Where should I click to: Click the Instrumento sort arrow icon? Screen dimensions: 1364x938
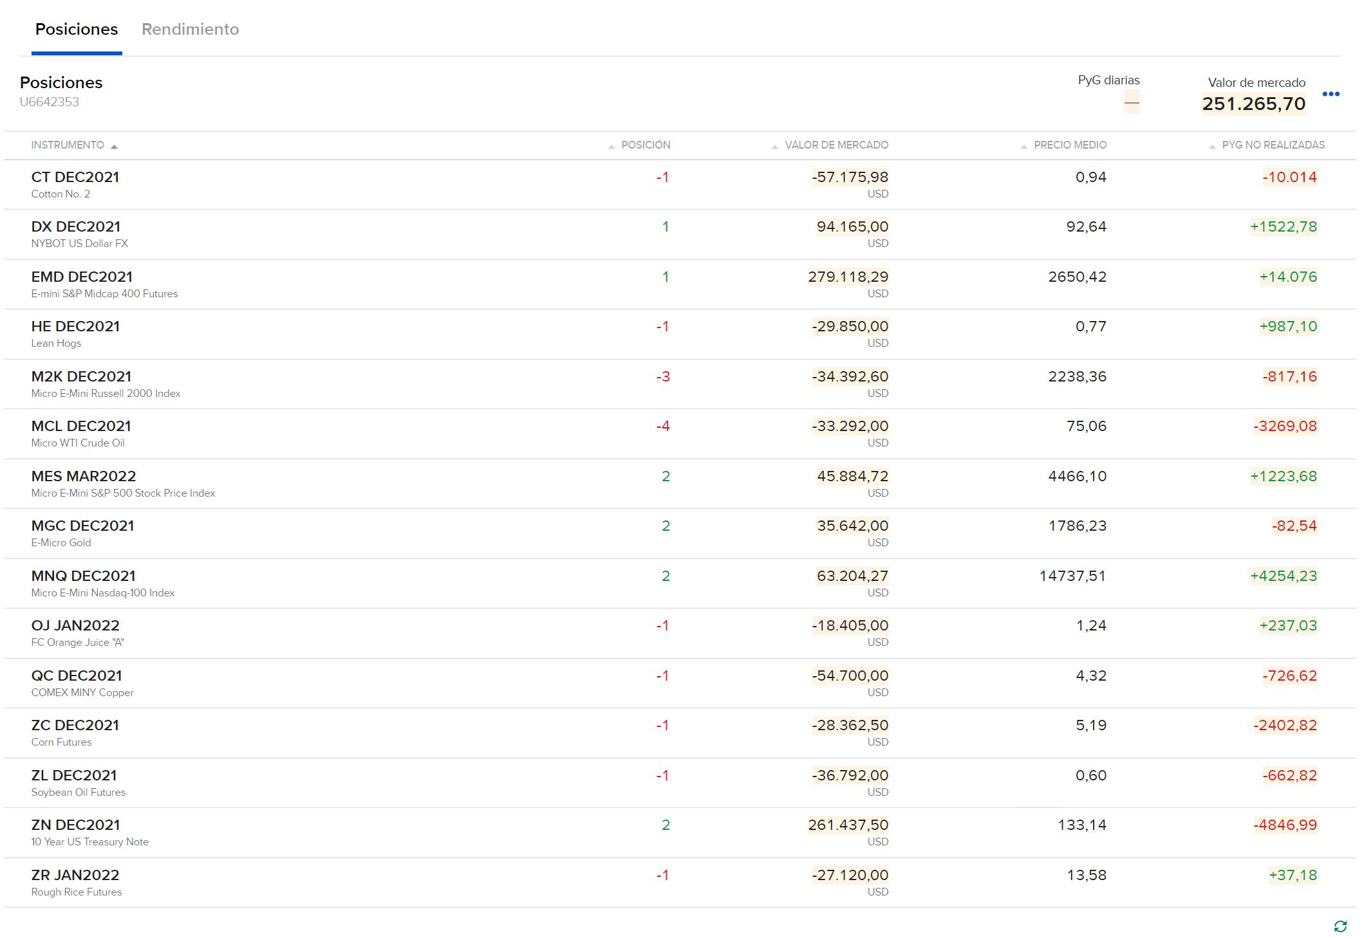point(114,147)
